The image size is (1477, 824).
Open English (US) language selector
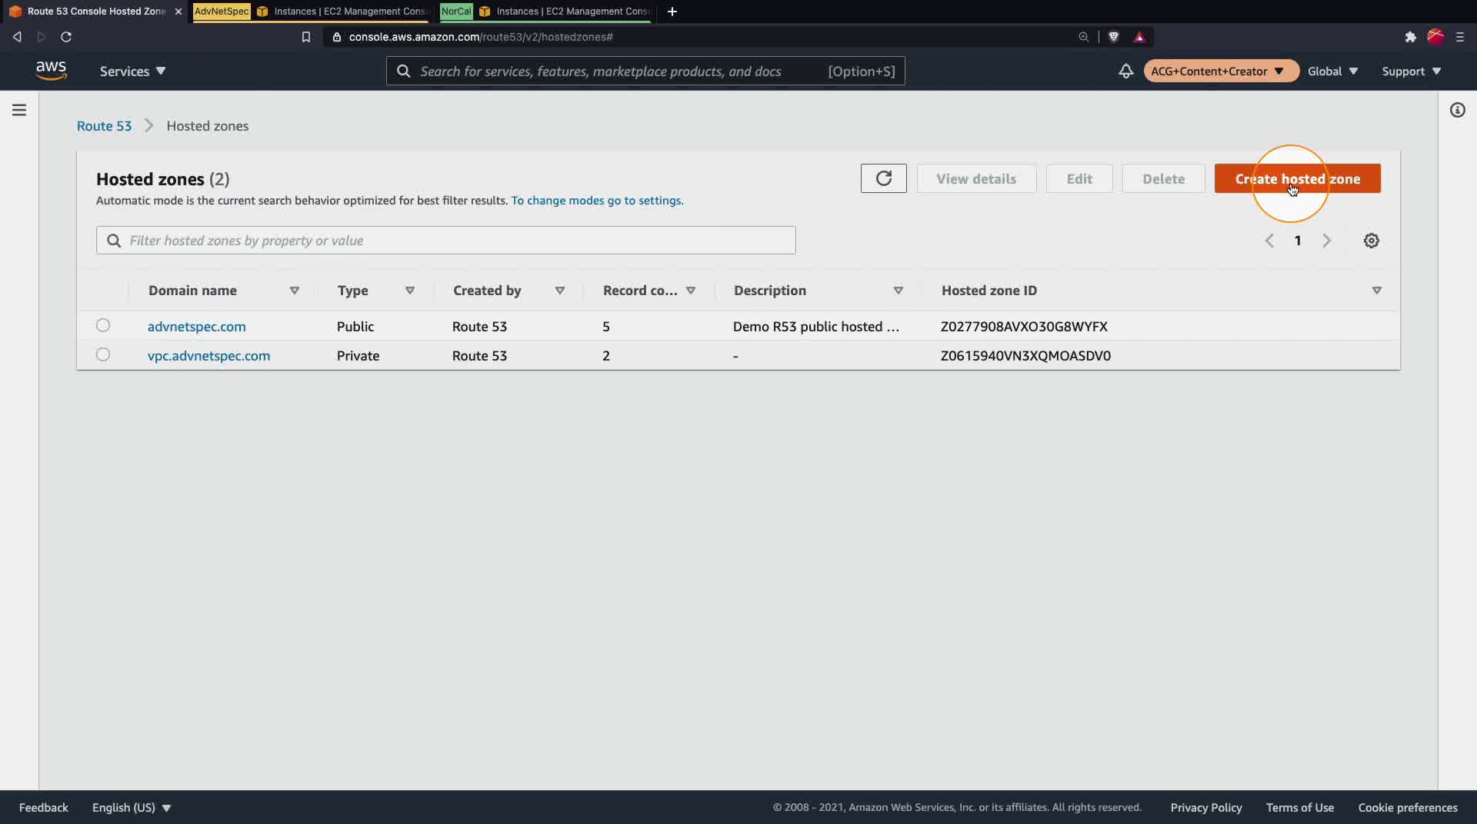(132, 807)
